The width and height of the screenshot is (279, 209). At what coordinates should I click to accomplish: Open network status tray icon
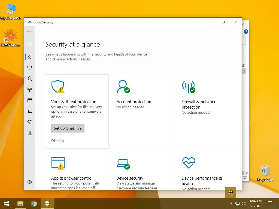237,204
